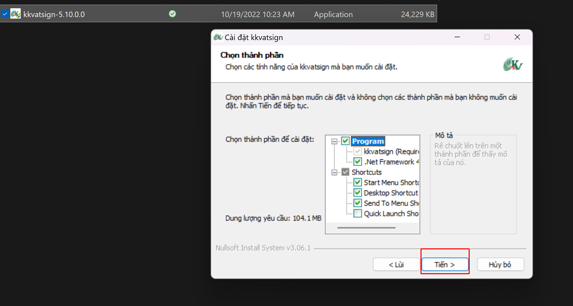Image resolution: width=573 pixels, height=306 pixels.
Task: Click the kkvatsign installer title bar icon
Action: [218, 37]
